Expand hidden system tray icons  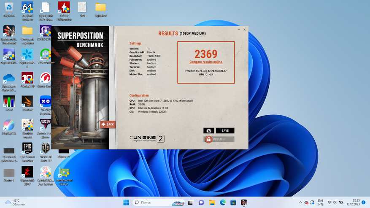pos(300,203)
